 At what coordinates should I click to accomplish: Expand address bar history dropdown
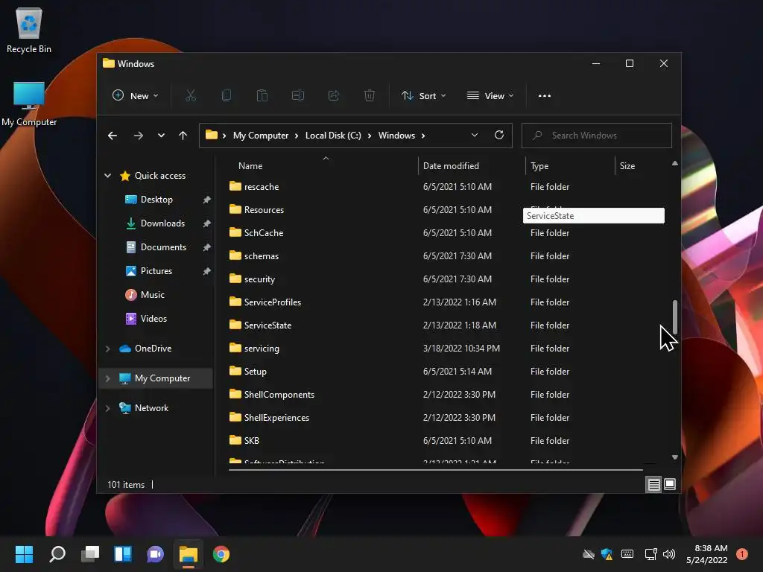coord(475,136)
